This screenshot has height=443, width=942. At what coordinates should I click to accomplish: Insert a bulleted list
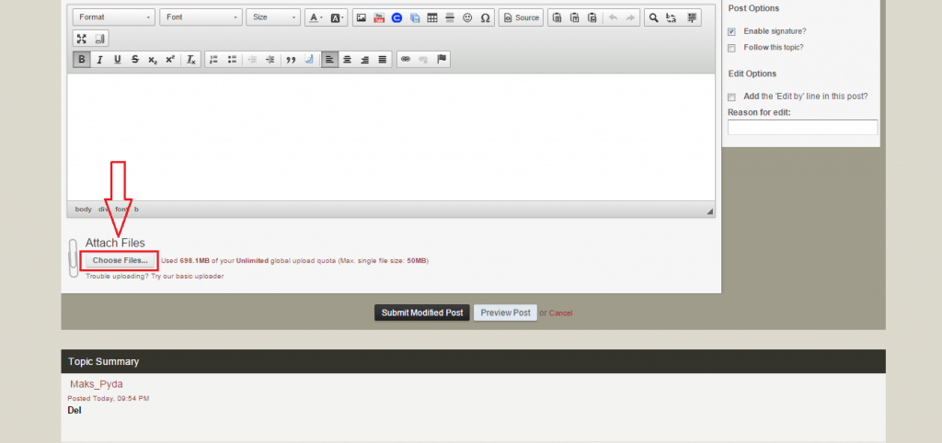[232, 59]
